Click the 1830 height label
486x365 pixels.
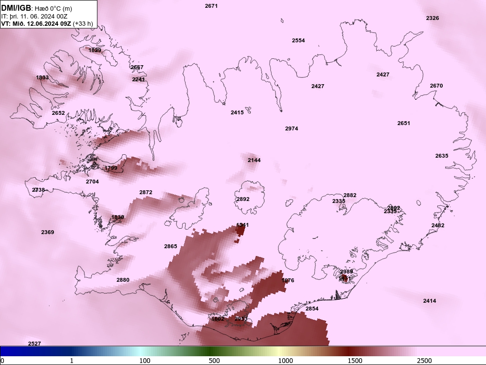click(x=118, y=217)
